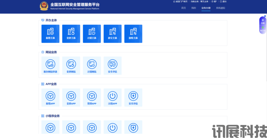The width and height of the screenshot is (267, 138).
Task: Open the 接收主体 tile
Action: pos(133,33)
